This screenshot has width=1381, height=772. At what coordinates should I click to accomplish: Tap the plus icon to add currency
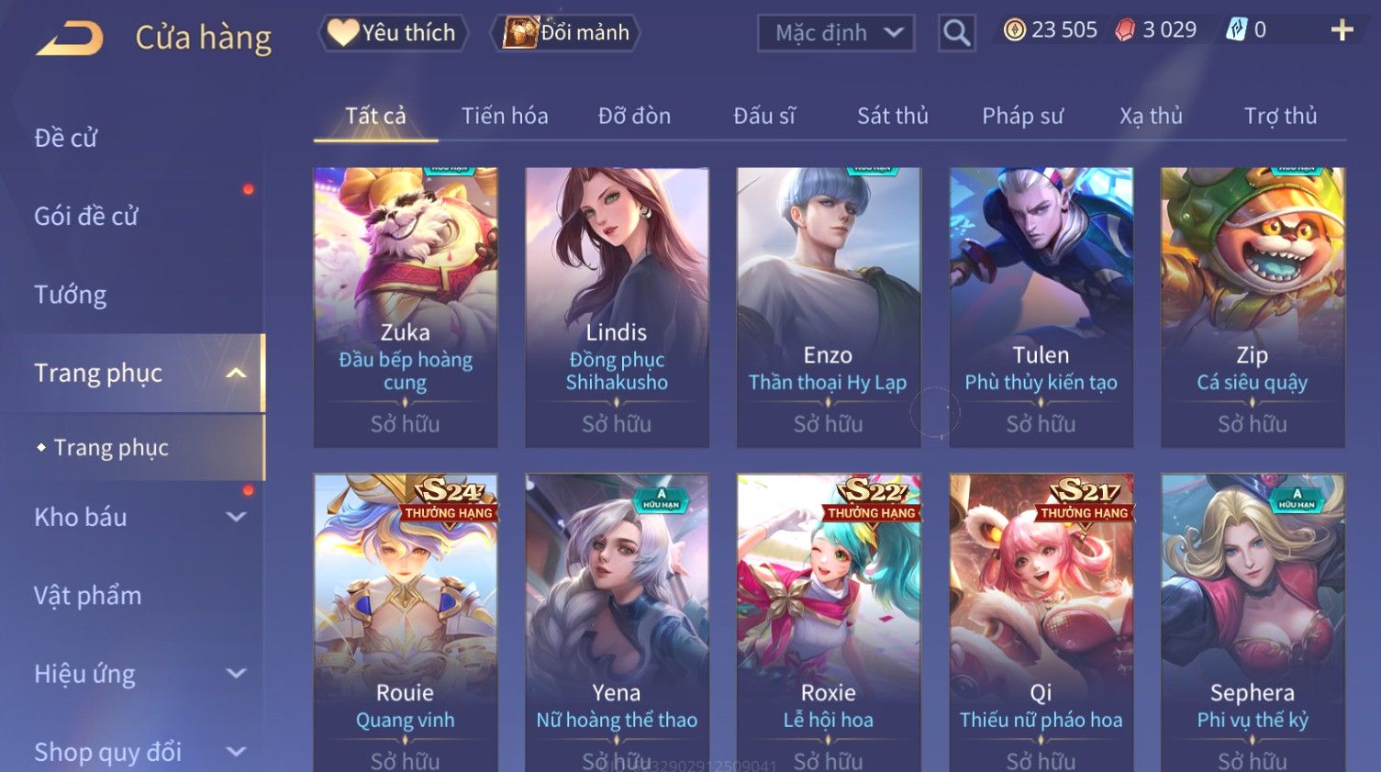1342,30
